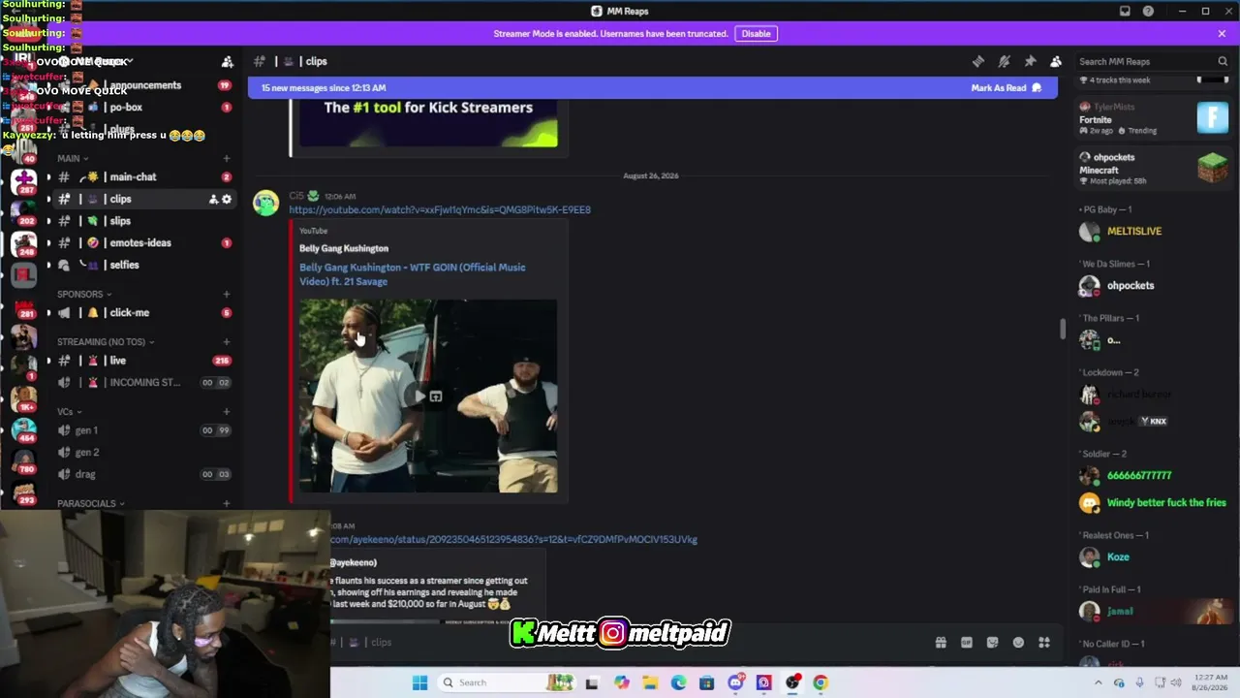Click the Ci5 user avatar in chat
The height and width of the screenshot is (698, 1240).
pyautogui.click(x=266, y=203)
